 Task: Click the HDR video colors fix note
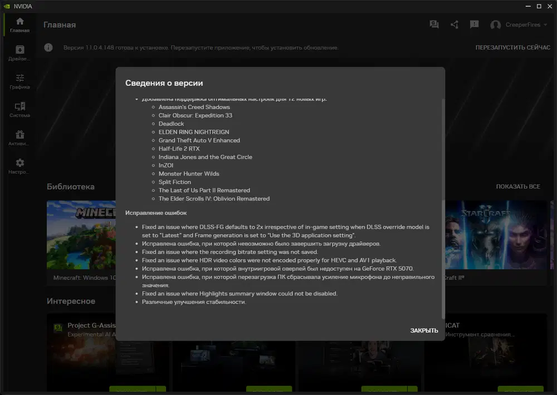point(269,260)
